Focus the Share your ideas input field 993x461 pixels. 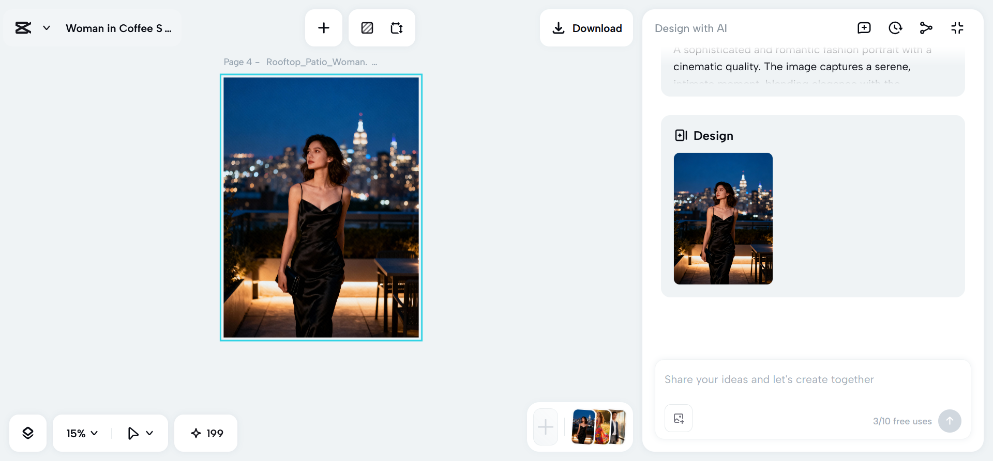click(812, 379)
